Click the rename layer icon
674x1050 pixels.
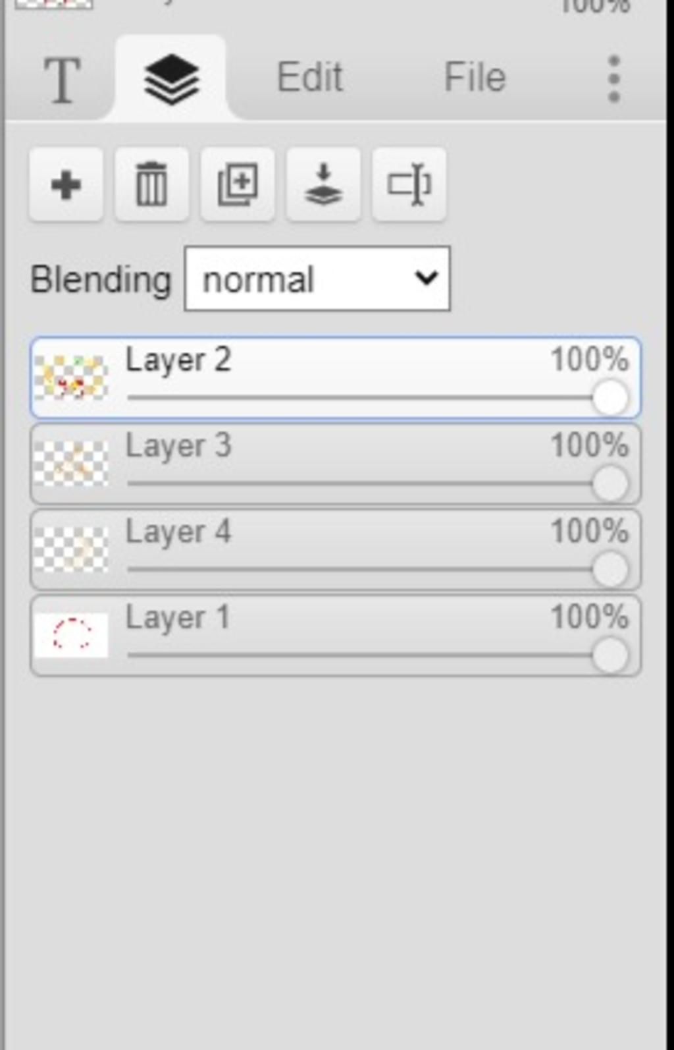coord(409,185)
